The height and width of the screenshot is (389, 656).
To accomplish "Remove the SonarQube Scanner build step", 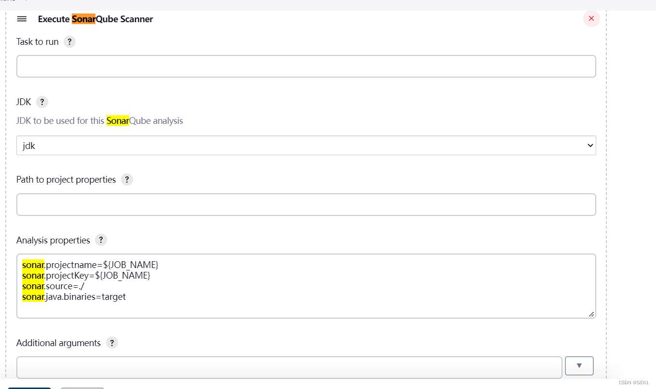I will click(591, 19).
